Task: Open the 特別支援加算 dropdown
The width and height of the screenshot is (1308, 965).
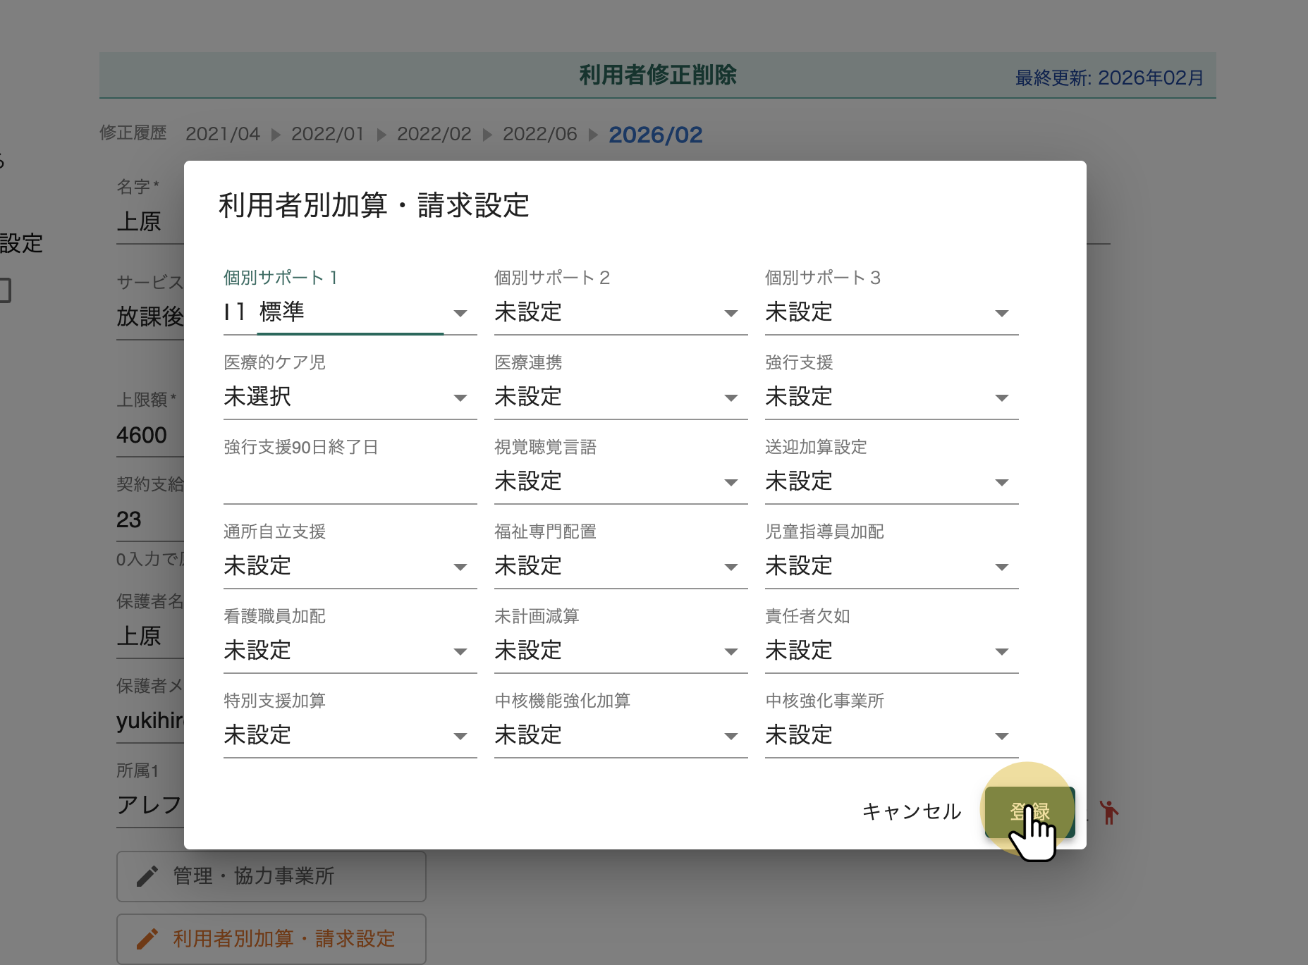Action: click(349, 735)
